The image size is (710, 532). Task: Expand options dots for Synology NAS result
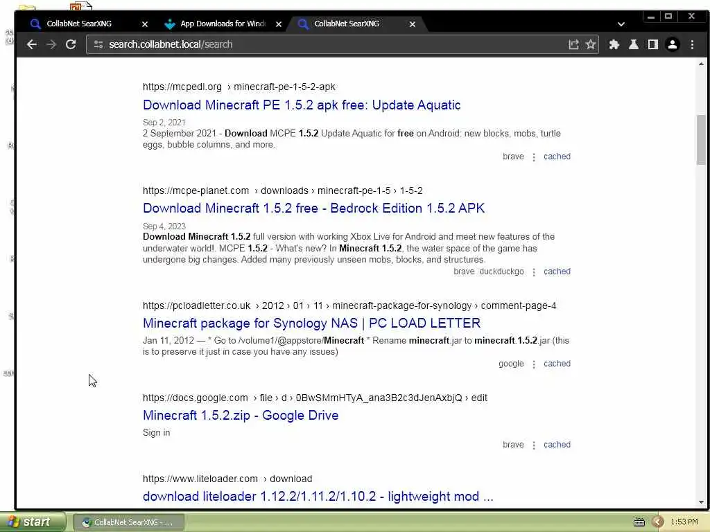[x=534, y=364]
